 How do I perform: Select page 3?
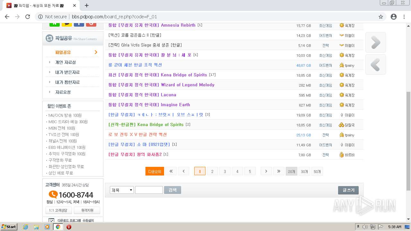225,171
